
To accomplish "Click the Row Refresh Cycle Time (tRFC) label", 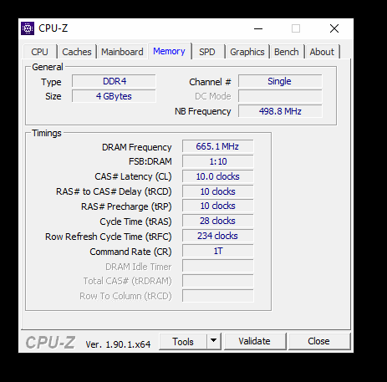I will point(109,237).
